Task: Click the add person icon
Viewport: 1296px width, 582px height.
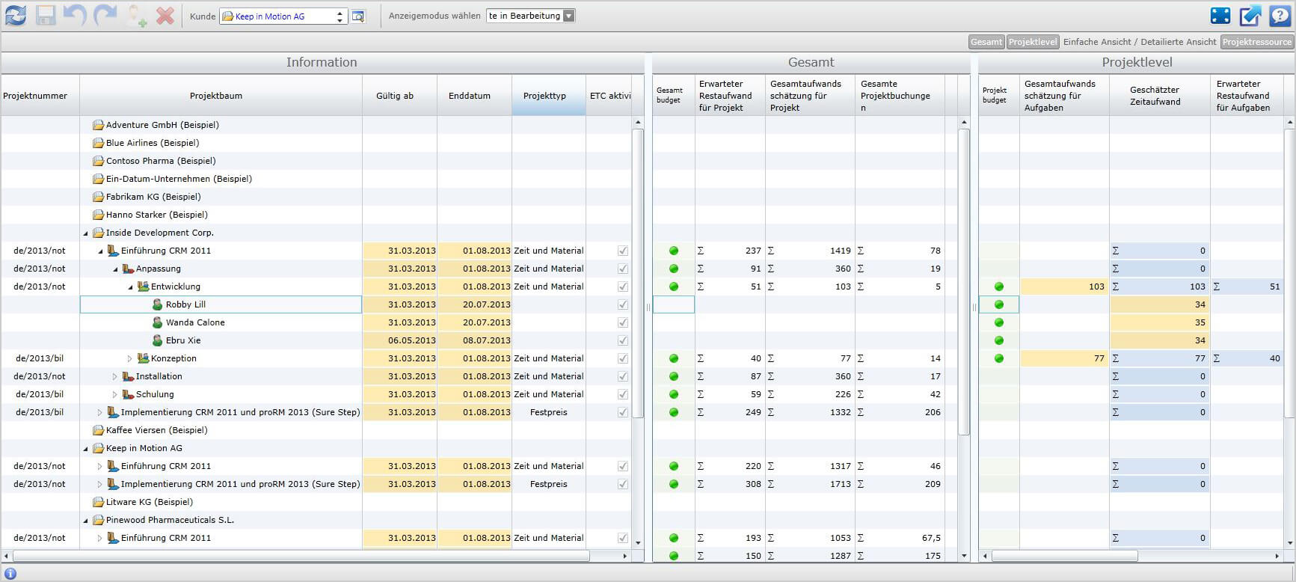Action: [136, 16]
